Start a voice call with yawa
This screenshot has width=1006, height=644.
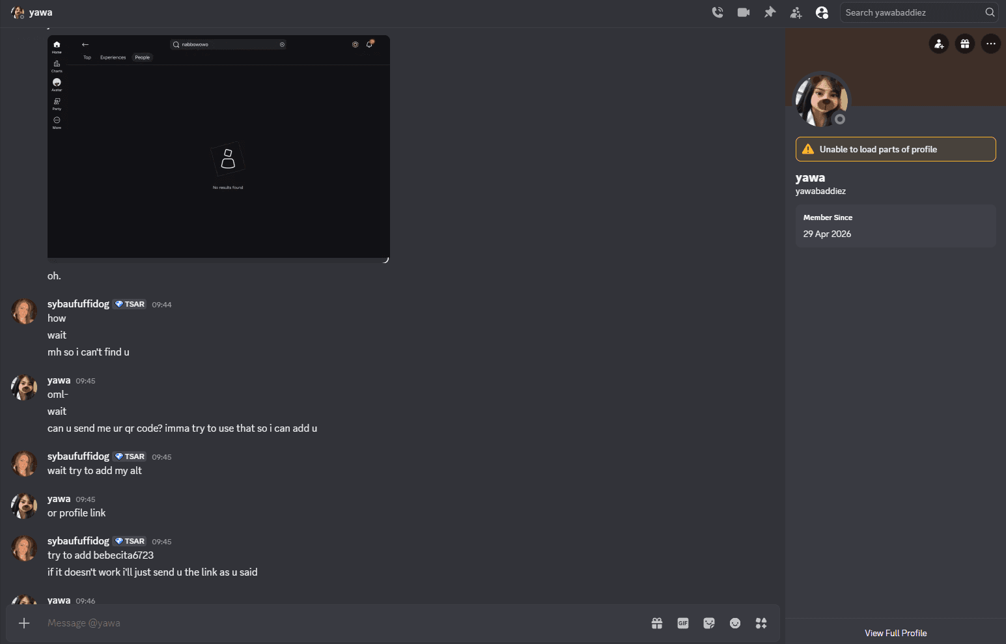pyautogui.click(x=718, y=12)
